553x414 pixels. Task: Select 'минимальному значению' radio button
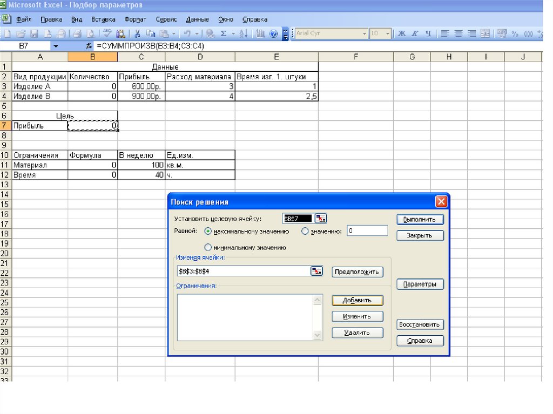[208, 247]
